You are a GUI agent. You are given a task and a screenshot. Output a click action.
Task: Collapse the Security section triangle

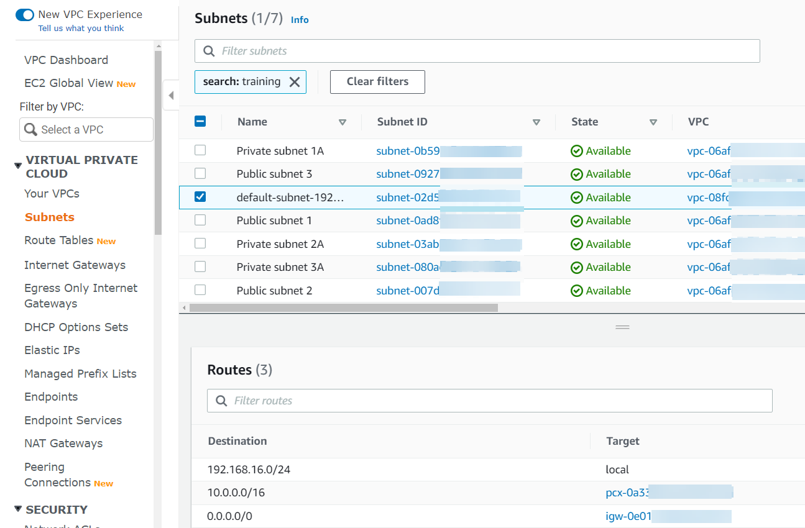click(17, 509)
